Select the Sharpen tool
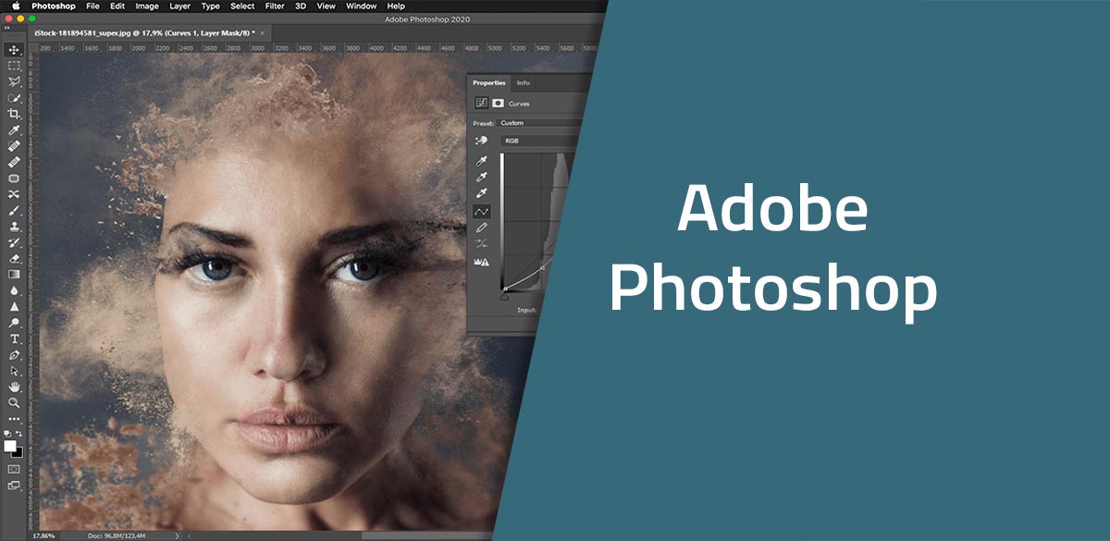Viewport: 1110px width, 541px height. (14, 306)
